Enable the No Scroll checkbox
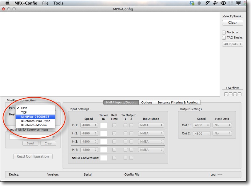The width and height of the screenshot is (251, 186). tap(224, 32)
